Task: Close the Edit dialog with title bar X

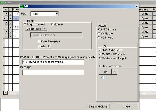Action: [136, 6]
